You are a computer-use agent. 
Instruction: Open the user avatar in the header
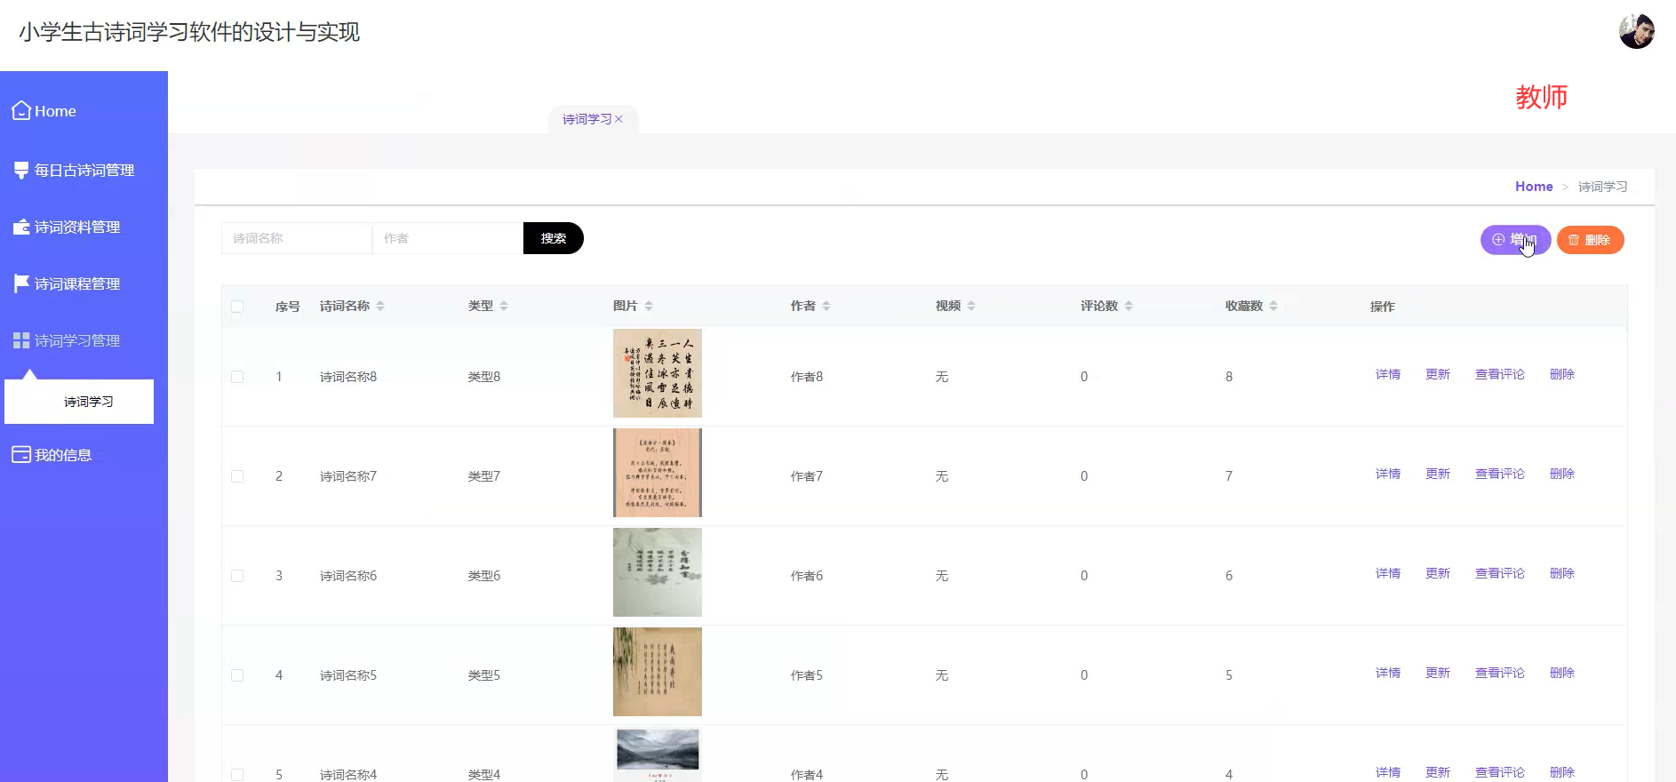point(1636,31)
